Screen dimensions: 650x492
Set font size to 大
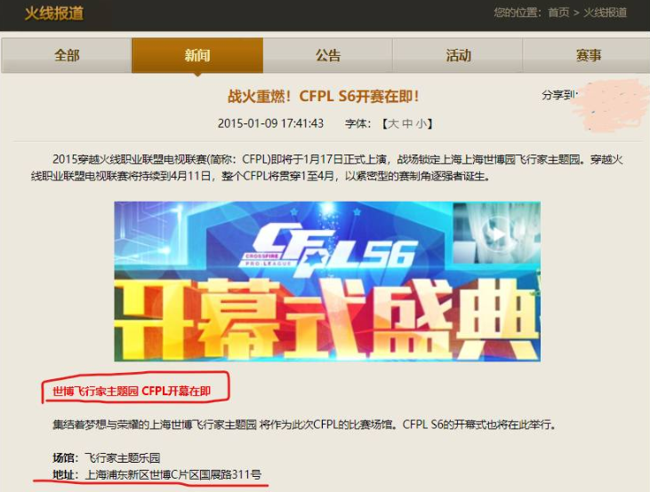pyautogui.click(x=392, y=123)
